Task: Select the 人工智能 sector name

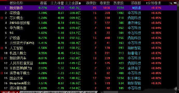Action: tap(16, 48)
